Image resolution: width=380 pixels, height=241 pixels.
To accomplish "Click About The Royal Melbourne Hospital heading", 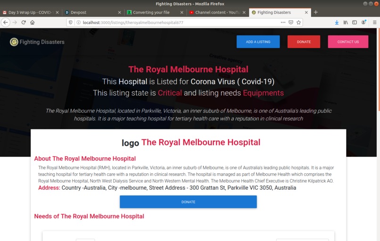I will tap(85, 159).
